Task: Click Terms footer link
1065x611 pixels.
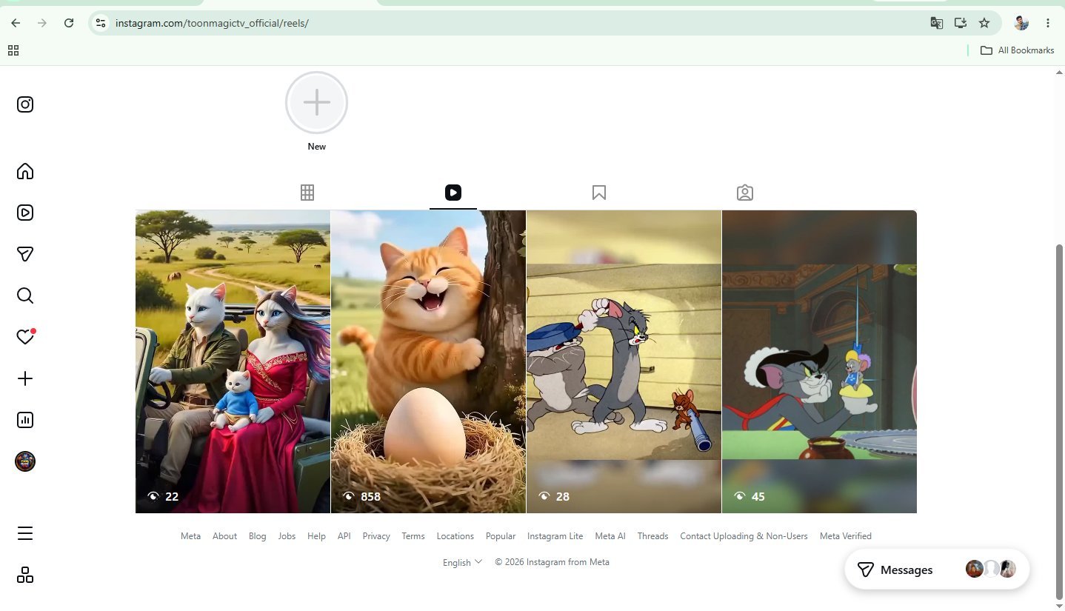Action: tap(413, 536)
